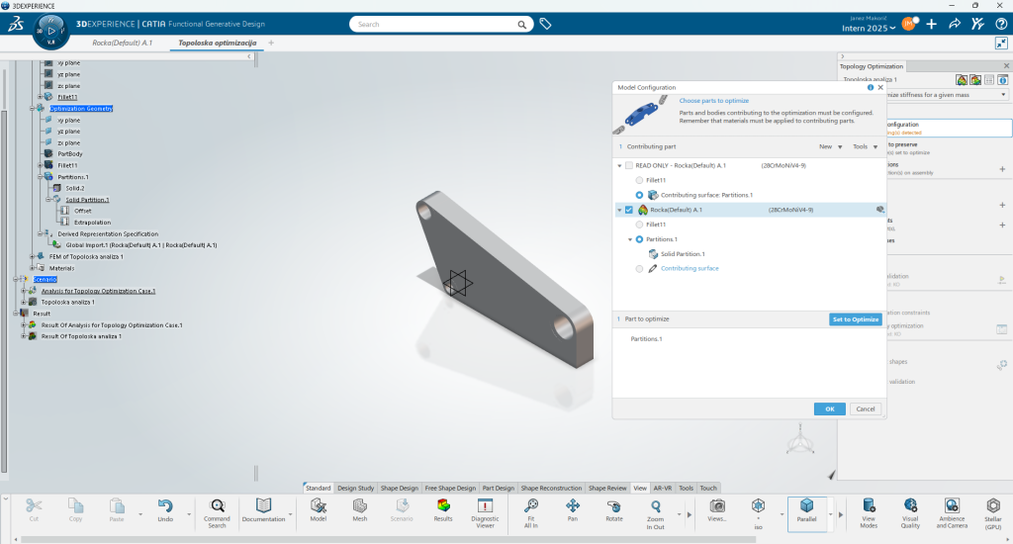Image resolution: width=1013 pixels, height=544 pixels.
Task: Open the Command Search tool
Action: coord(217,513)
